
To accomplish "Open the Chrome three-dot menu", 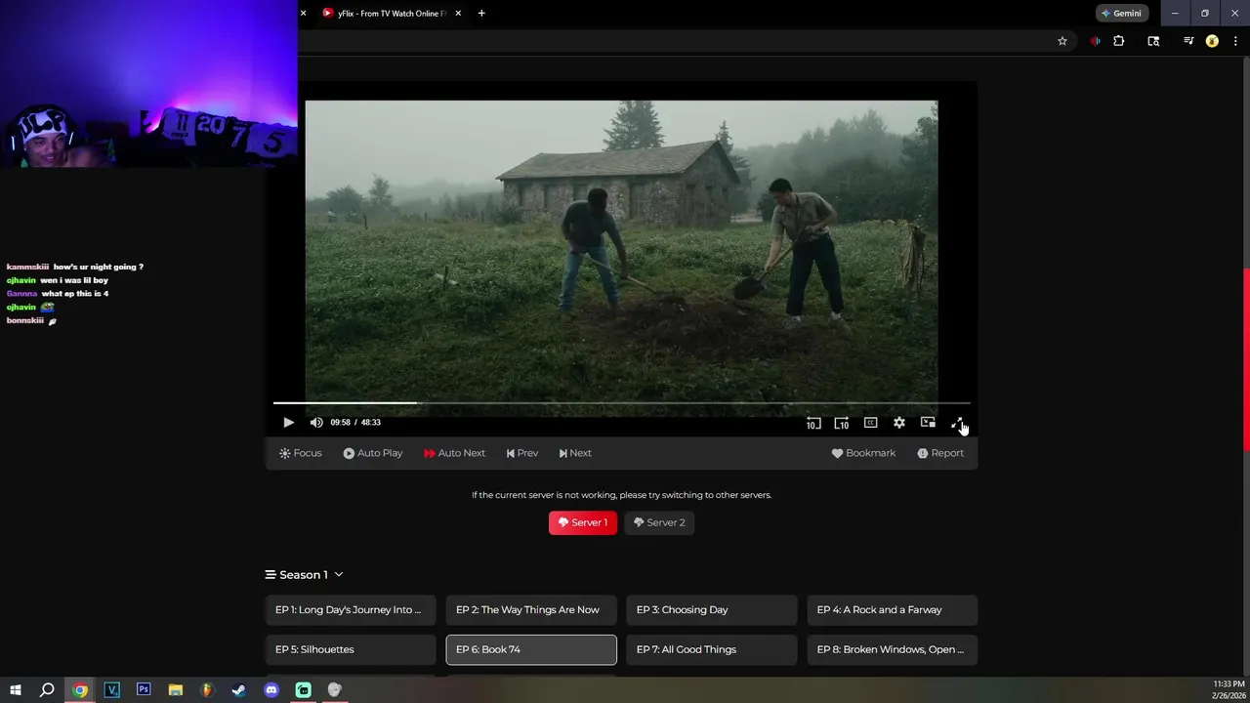I will pos(1234,41).
